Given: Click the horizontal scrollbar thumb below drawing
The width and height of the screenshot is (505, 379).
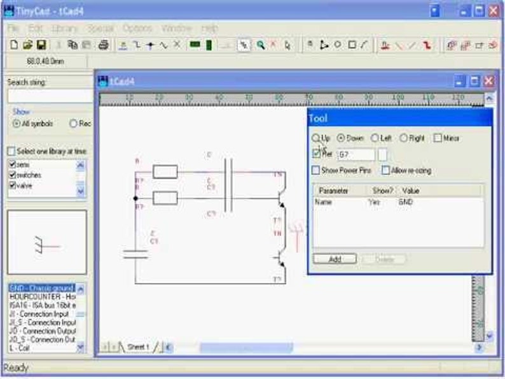Looking at the screenshot, I should coord(246,347).
